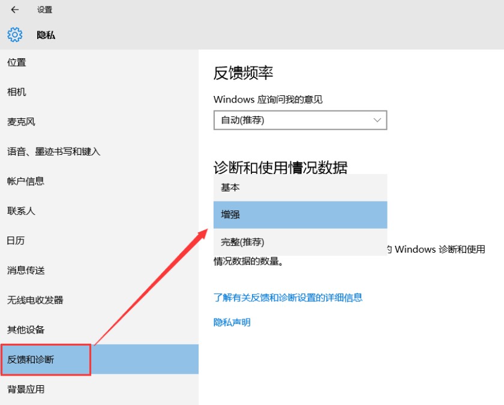Switch to the 相机 settings page
This screenshot has height=405, width=504.
tap(16, 92)
